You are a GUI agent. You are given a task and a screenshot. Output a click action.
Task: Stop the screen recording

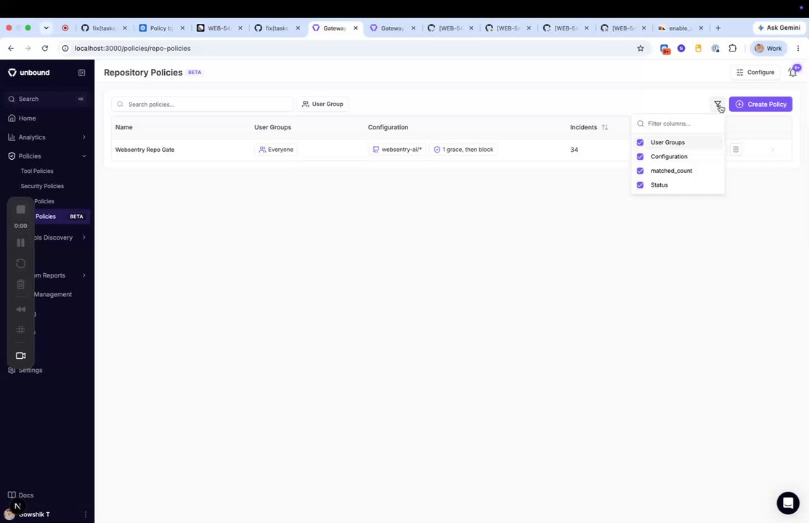coord(20,210)
